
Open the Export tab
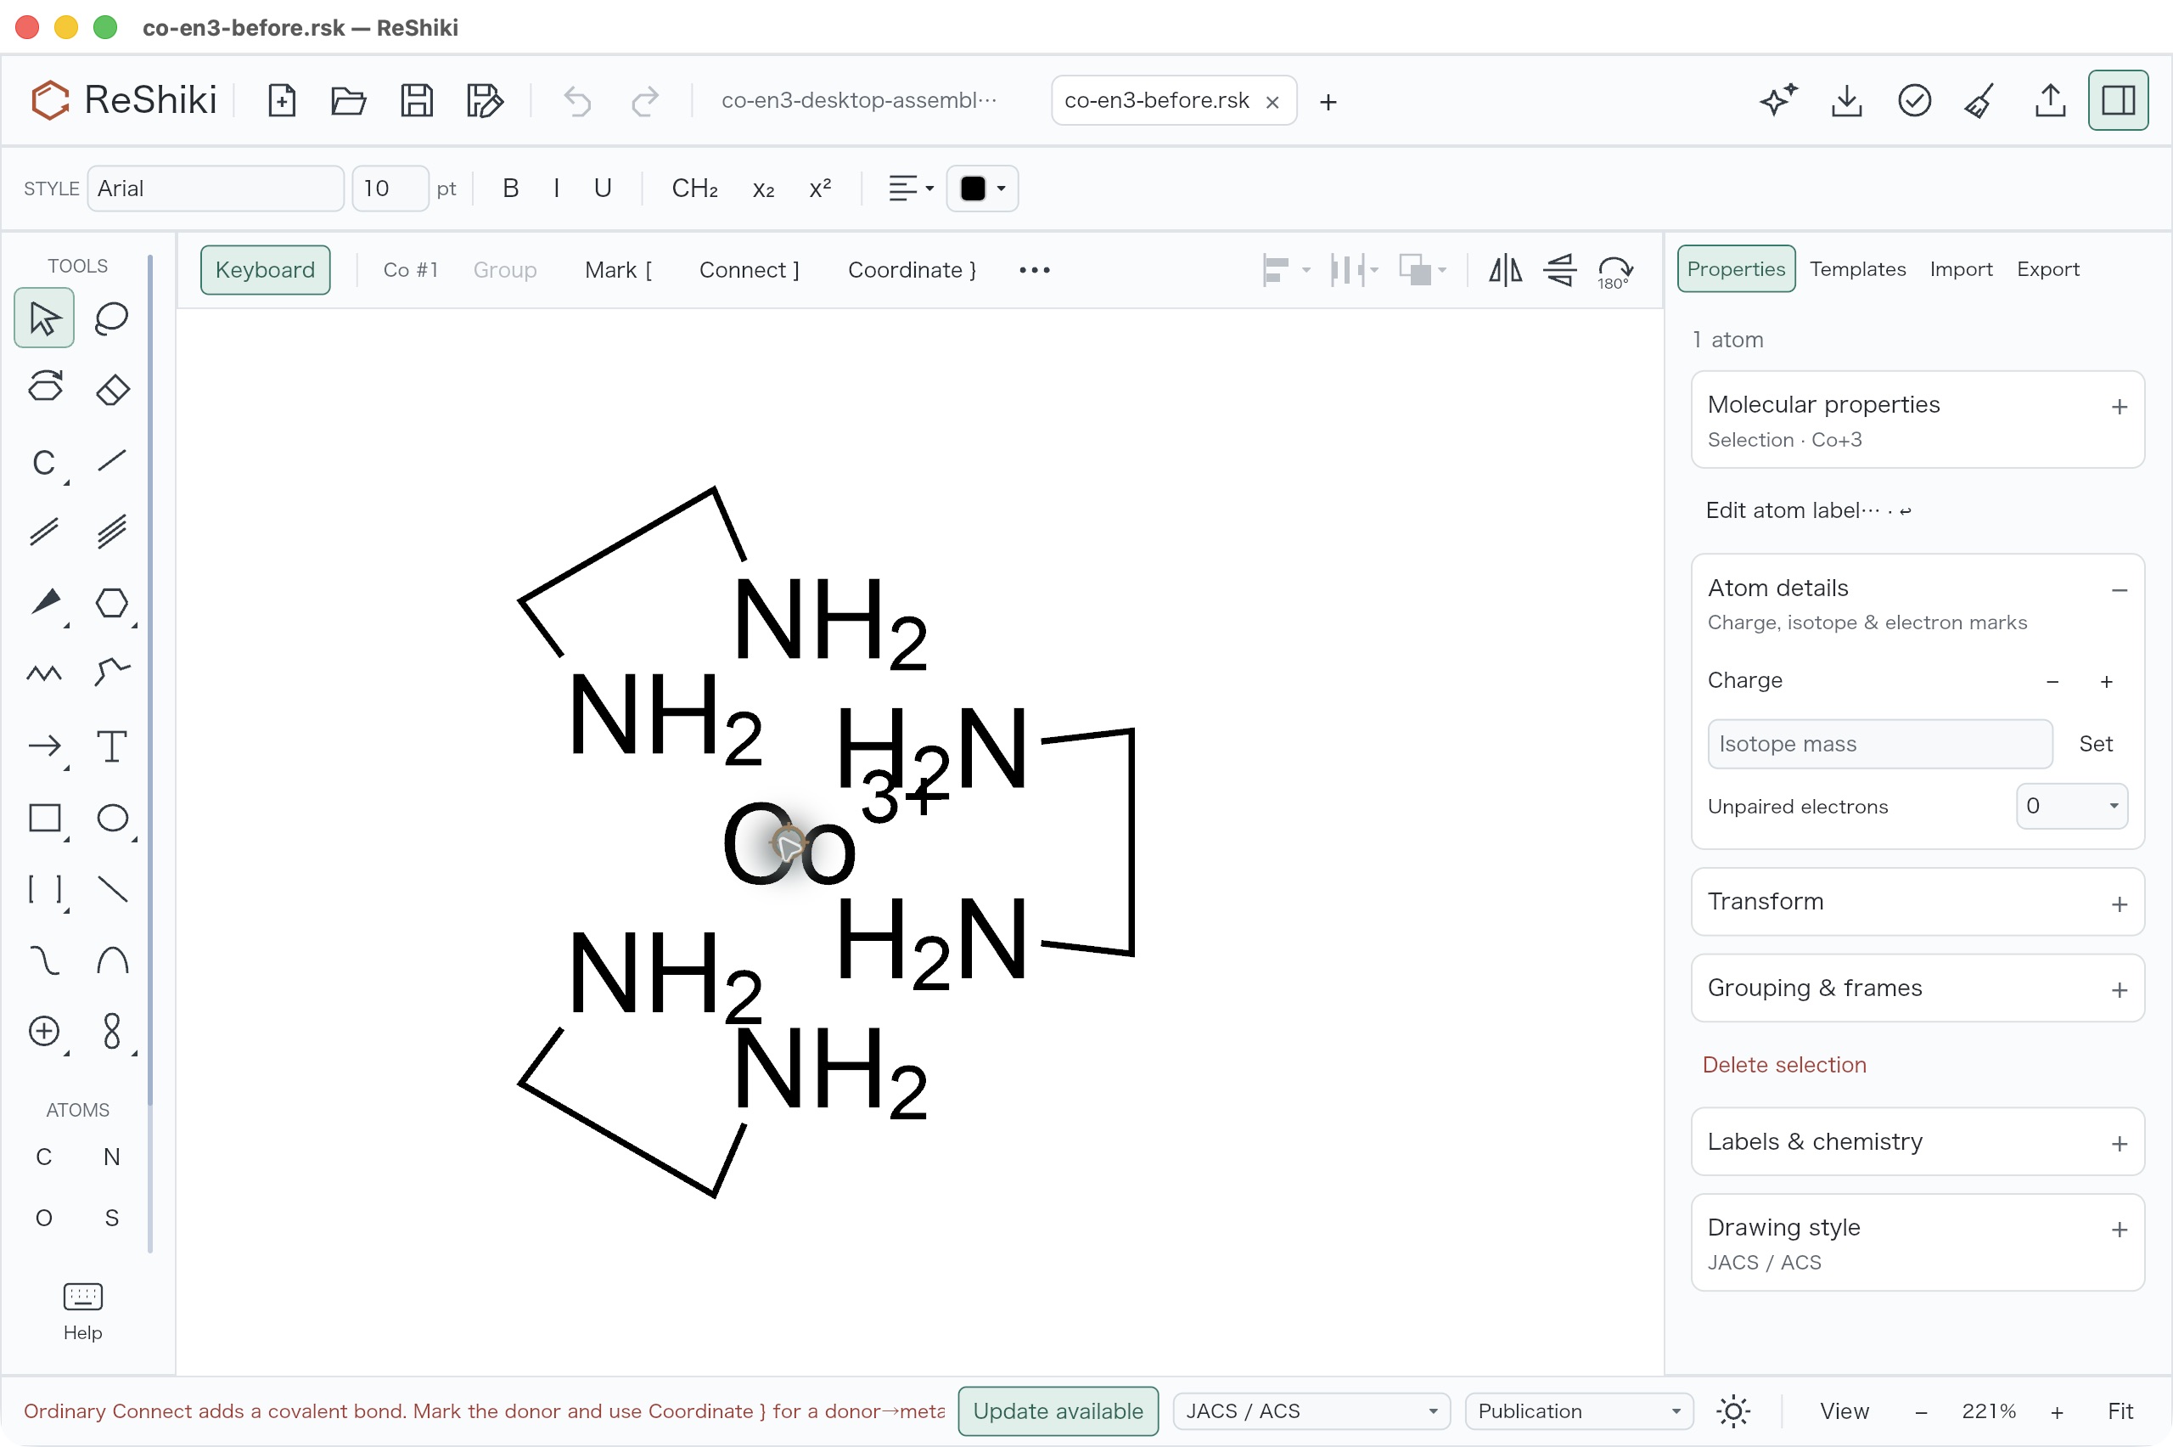point(2047,269)
